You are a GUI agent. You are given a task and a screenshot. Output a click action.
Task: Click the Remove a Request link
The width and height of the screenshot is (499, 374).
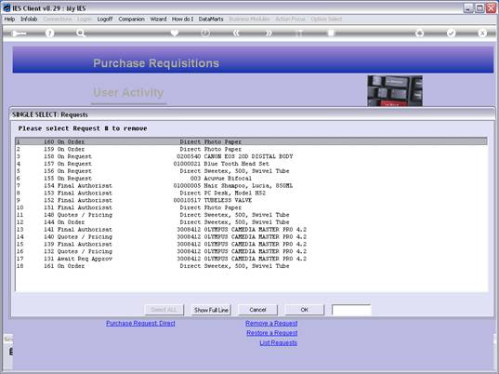(x=271, y=323)
